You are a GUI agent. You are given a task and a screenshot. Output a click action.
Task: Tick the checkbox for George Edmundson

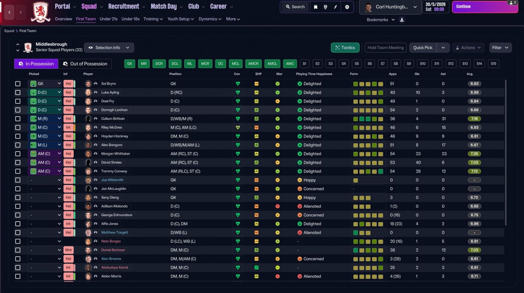18,215
